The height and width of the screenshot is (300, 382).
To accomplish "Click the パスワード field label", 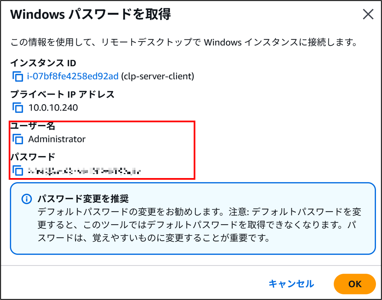I will click(33, 157).
